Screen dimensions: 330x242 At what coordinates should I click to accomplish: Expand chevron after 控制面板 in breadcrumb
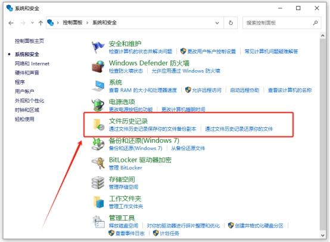[88, 23]
